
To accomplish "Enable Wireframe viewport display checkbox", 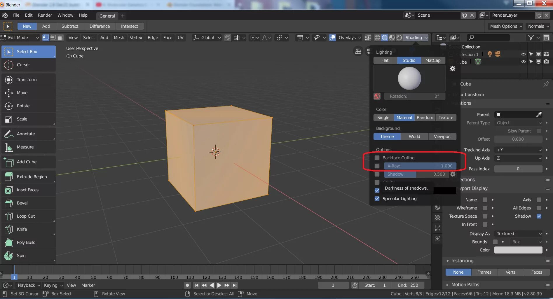I will pyautogui.click(x=485, y=208).
